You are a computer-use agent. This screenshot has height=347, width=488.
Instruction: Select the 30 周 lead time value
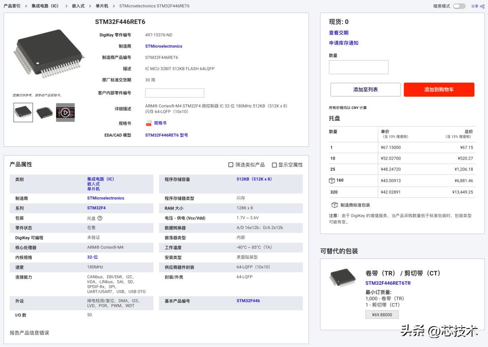[150, 80]
